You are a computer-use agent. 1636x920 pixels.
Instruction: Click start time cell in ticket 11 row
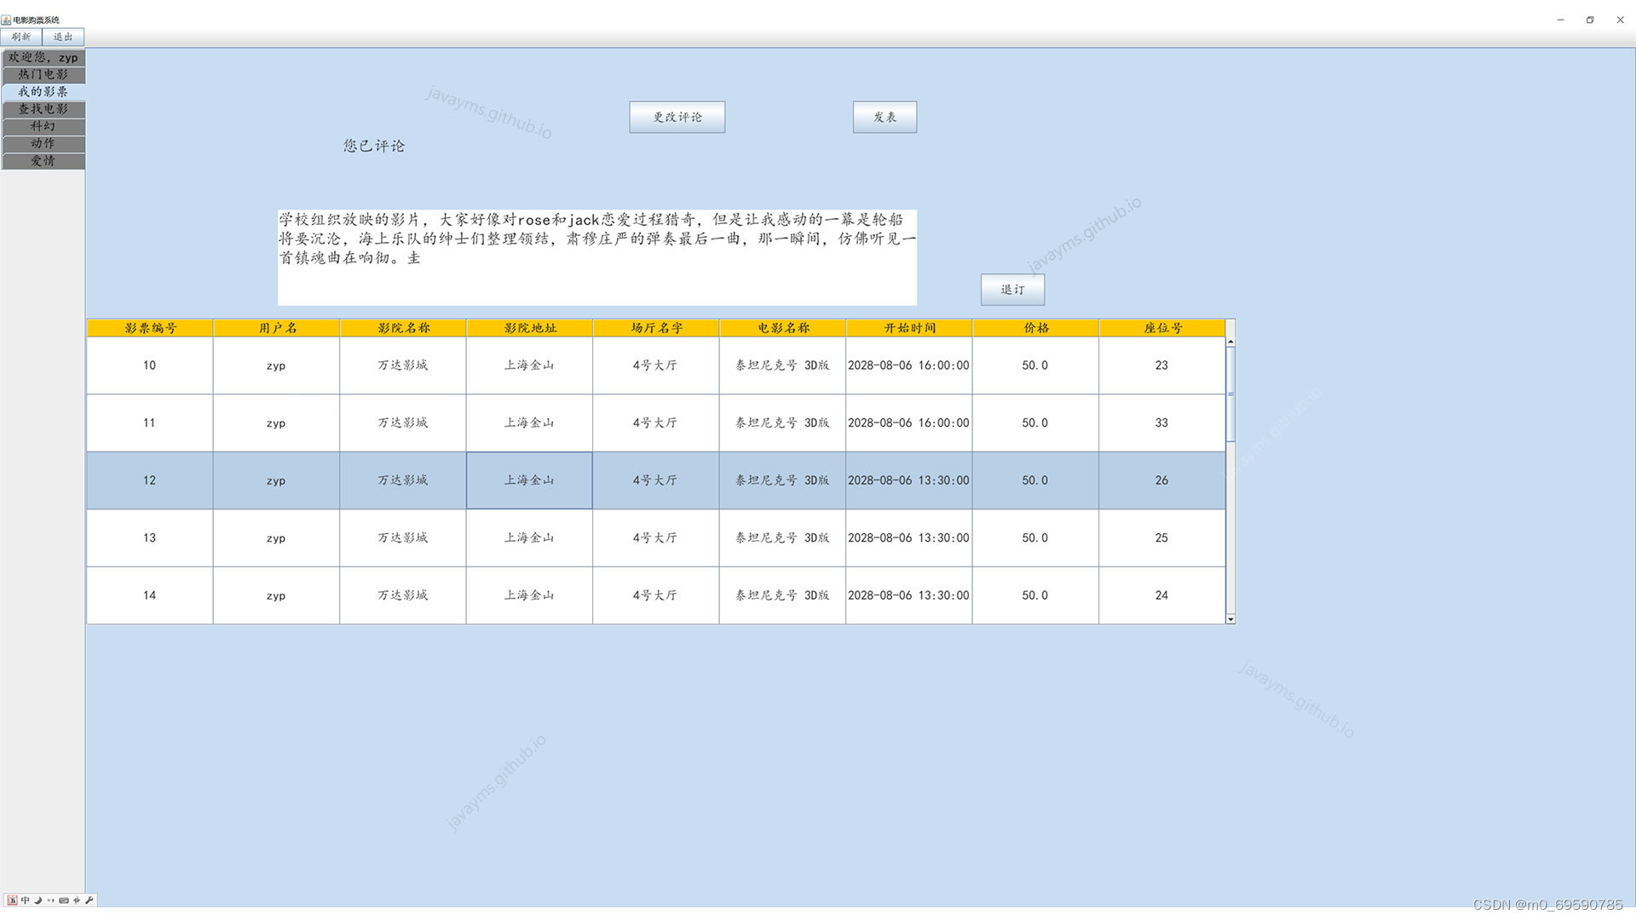pyautogui.click(x=909, y=423)
